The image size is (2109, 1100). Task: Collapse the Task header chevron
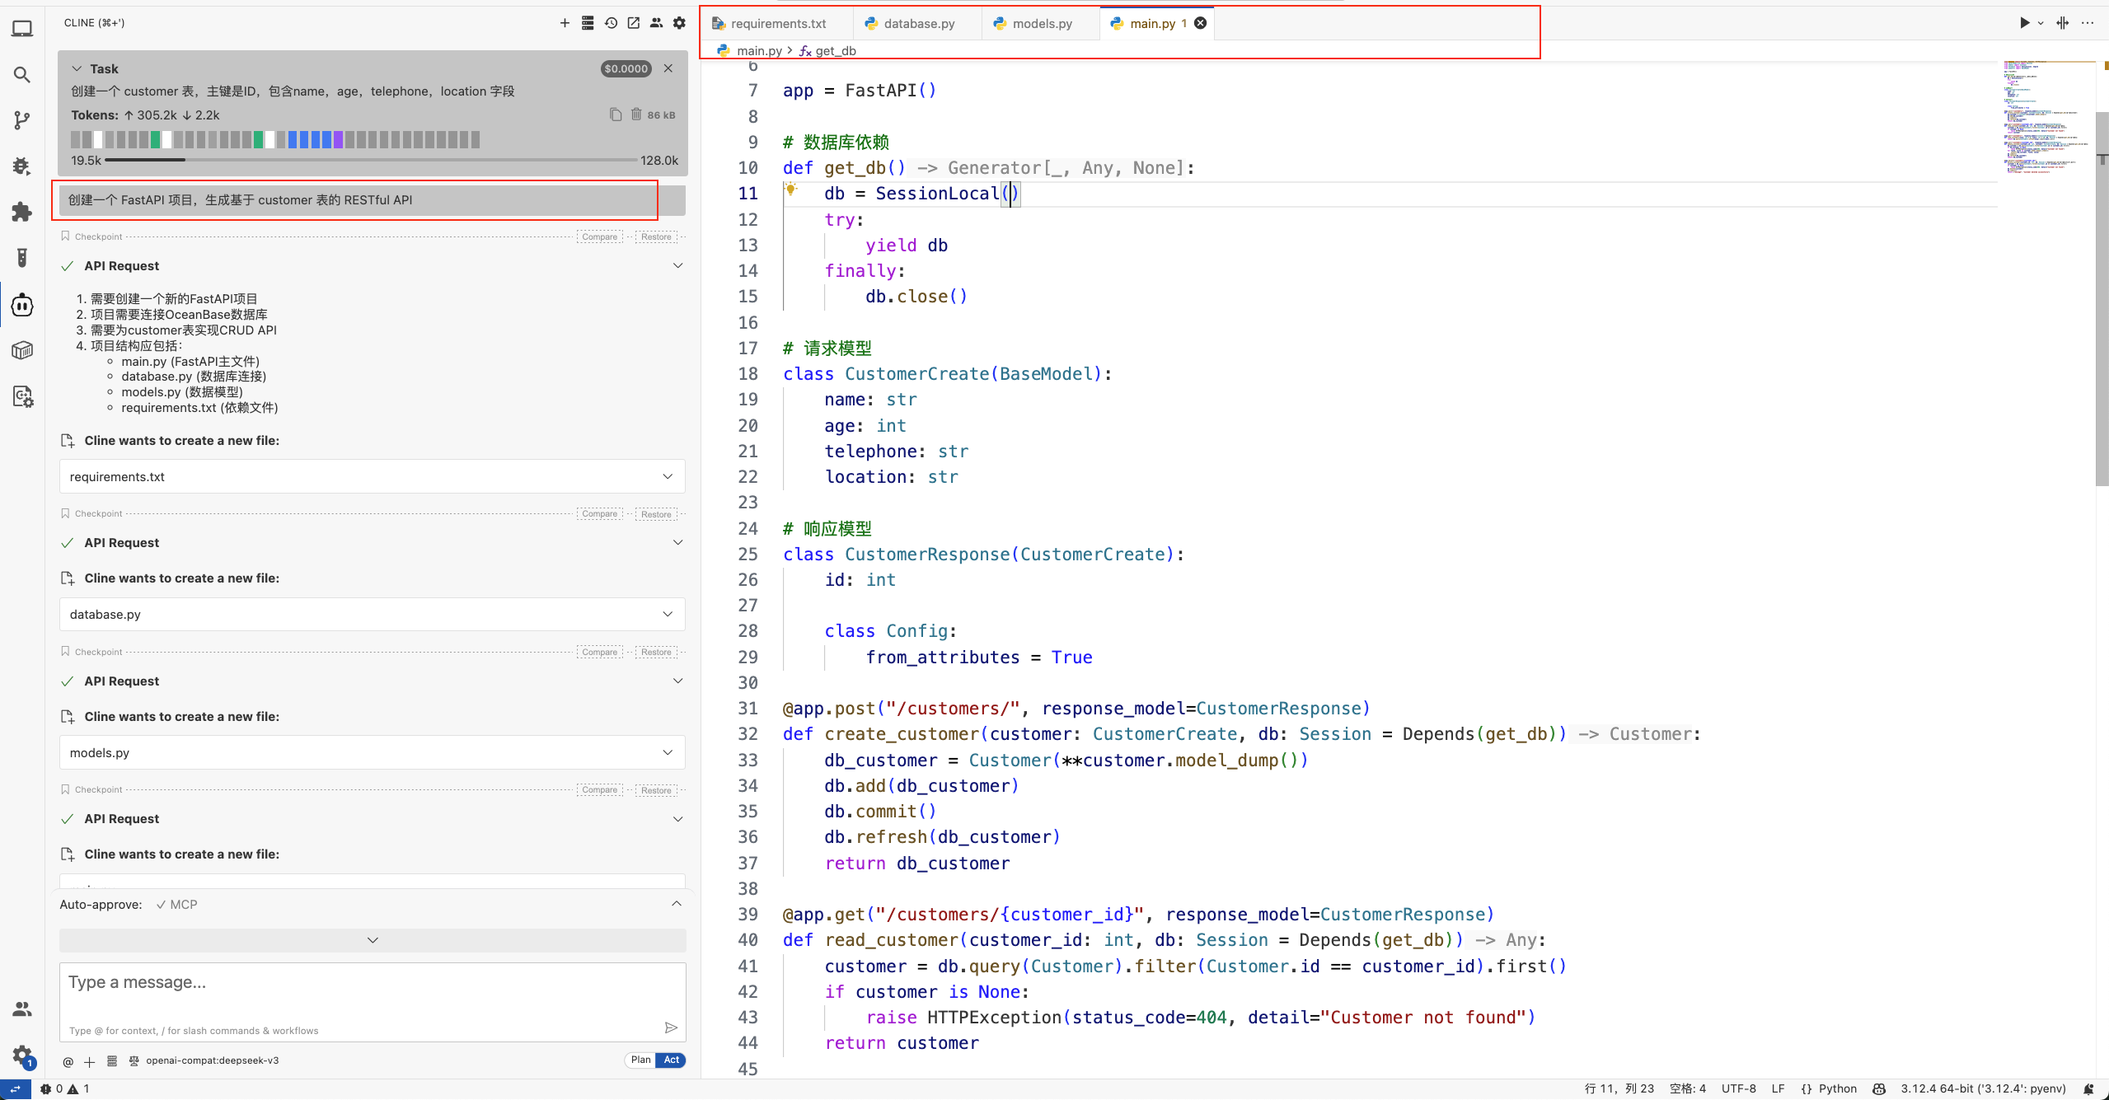(x=77, y=68)
